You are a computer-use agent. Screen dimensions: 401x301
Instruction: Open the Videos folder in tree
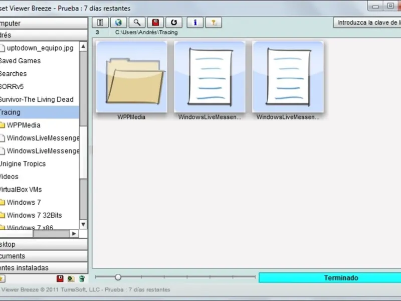point(9,177)
